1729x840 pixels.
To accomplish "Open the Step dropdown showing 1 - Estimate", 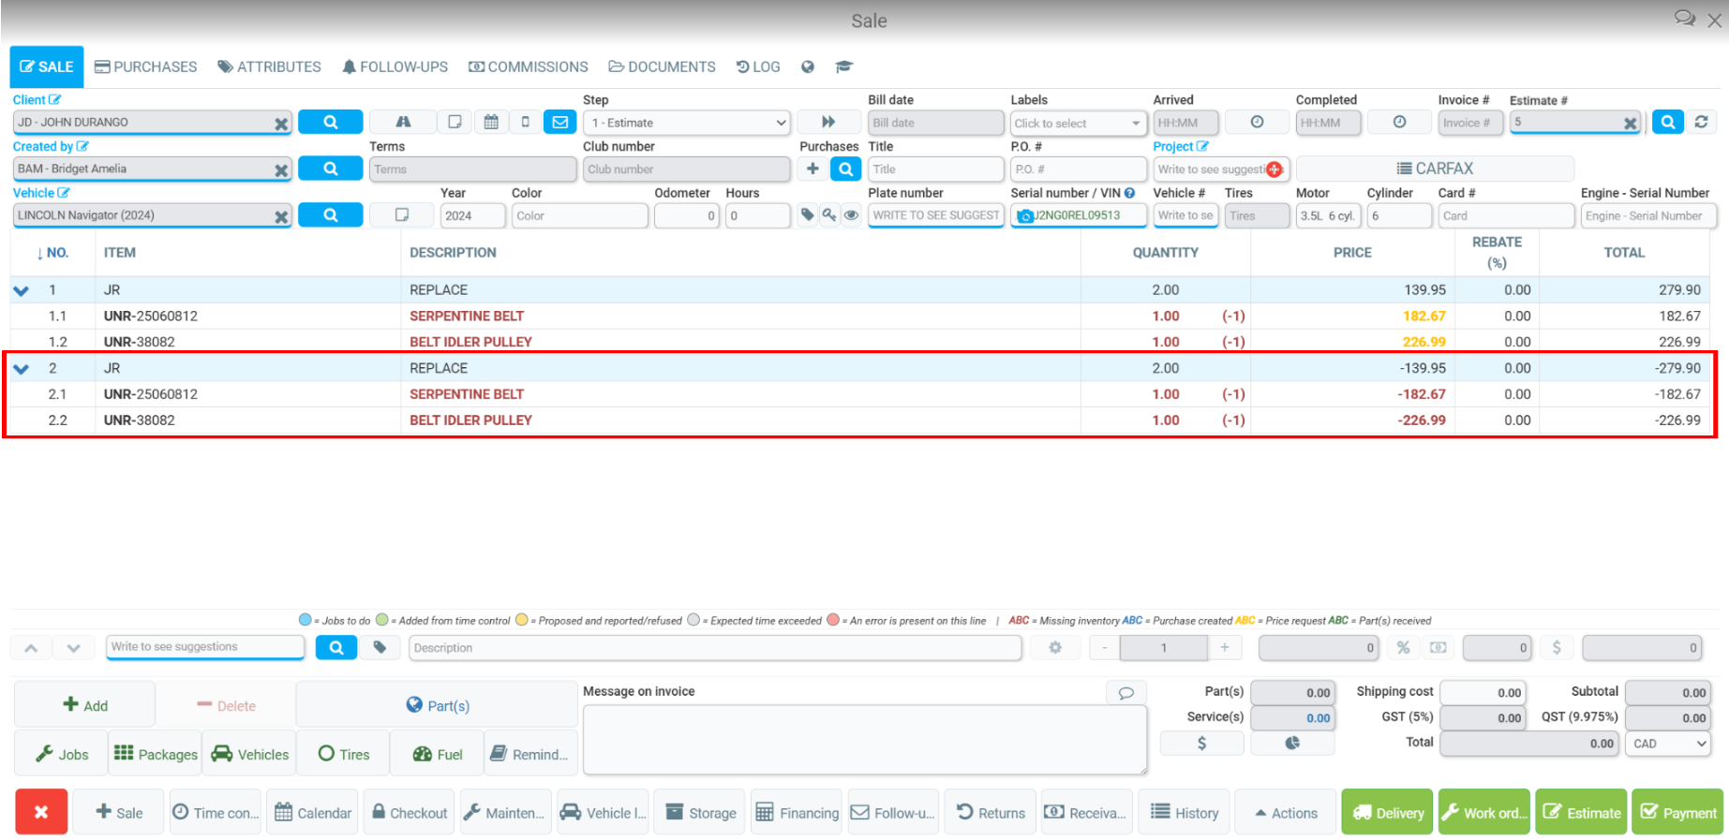I will pos(687,123).
